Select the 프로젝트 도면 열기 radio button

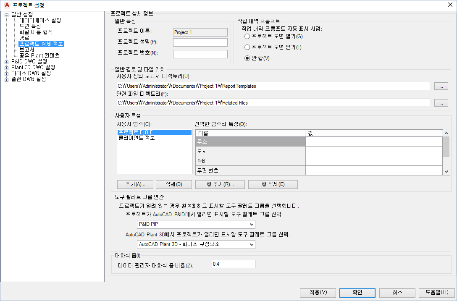coord(247,37)
